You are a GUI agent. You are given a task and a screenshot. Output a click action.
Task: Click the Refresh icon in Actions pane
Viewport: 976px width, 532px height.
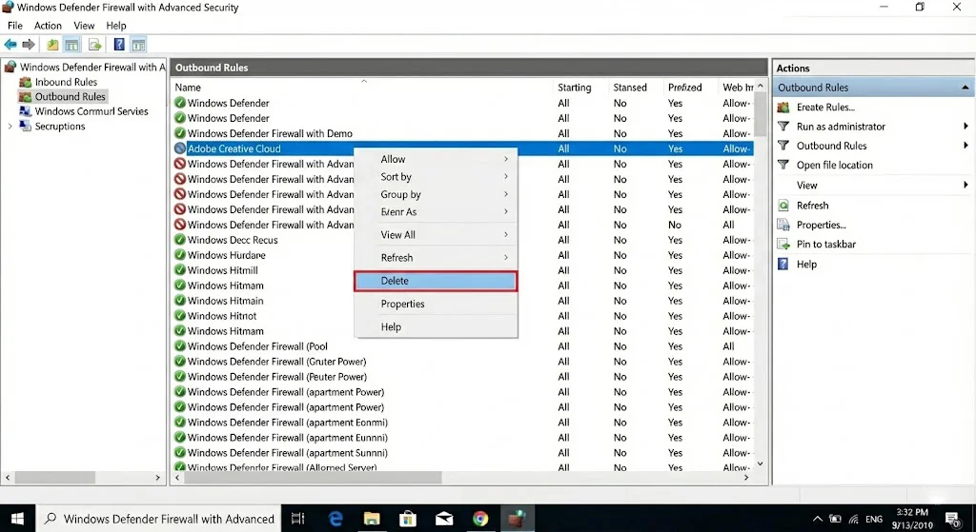[x=783, y=206]
